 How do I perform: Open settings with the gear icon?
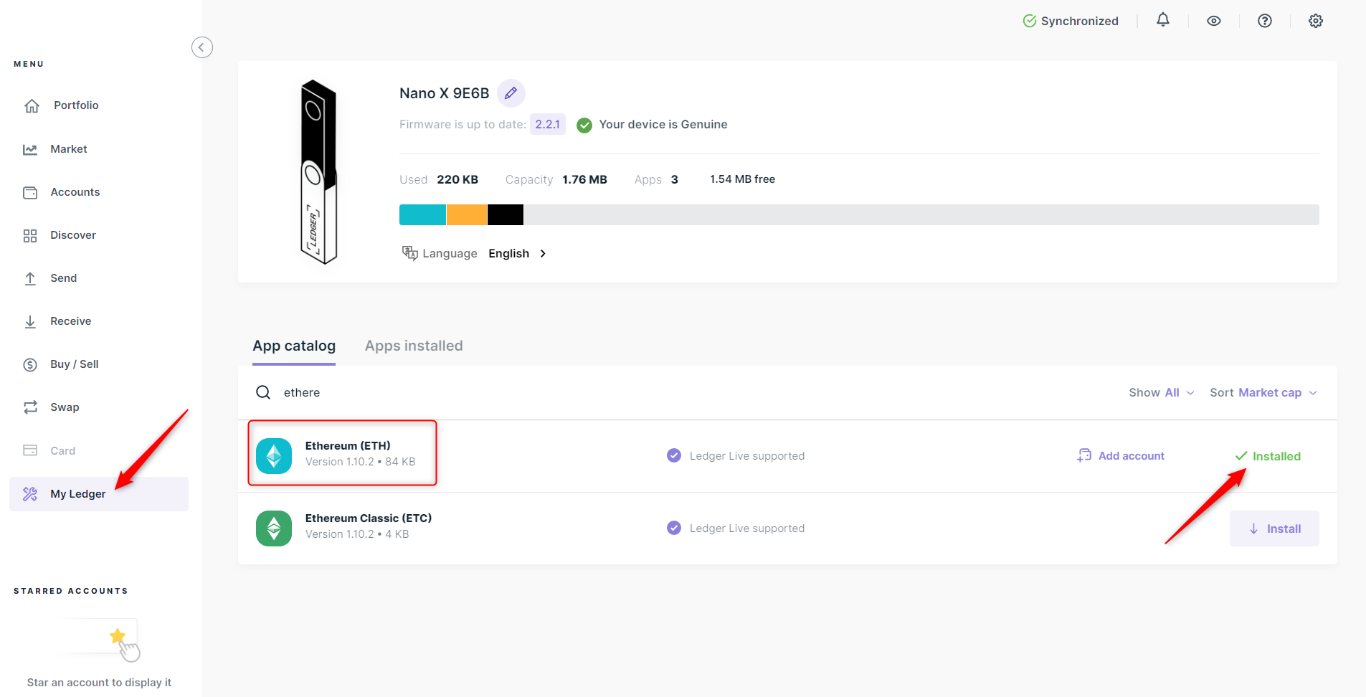(1315, 21)
